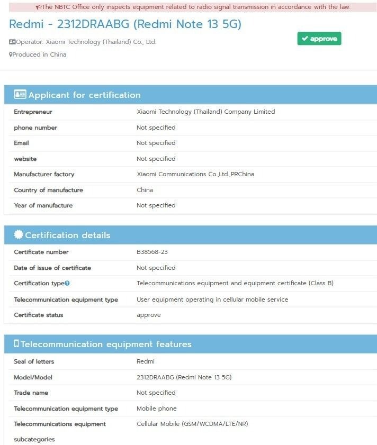Click the phone number label
Image resolution: width=377 pixels, height=445 pixels.
click(35, 128)
